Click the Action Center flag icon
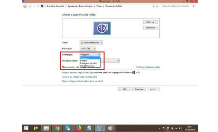Screen dimensions: 218x132 (163, 128)
